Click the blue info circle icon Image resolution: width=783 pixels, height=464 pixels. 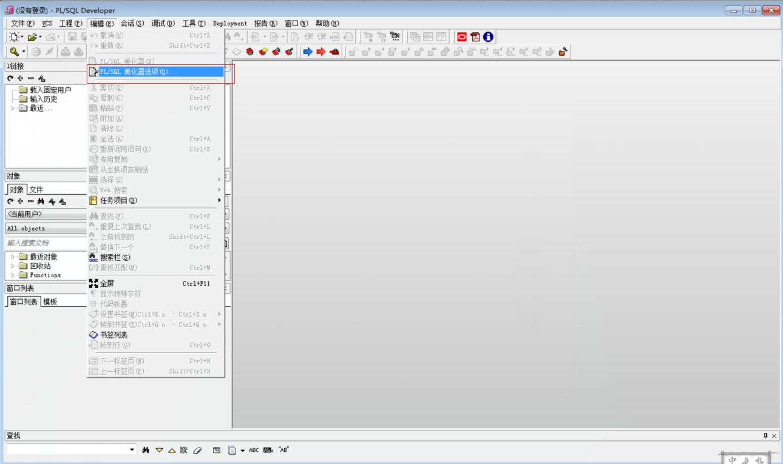click(x=488, y=37)
